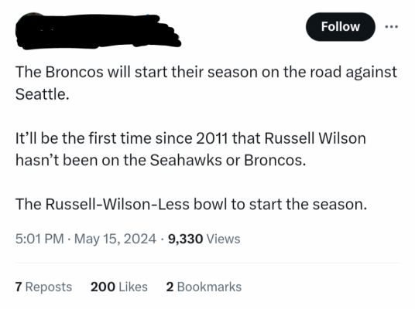
Task: Open the 5:01 PM timestamp link
Action: (x=39, y=239)
